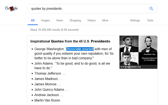The image size is (168, 105).
Task: Go to the Videos tab
Action: coord(91,20)
